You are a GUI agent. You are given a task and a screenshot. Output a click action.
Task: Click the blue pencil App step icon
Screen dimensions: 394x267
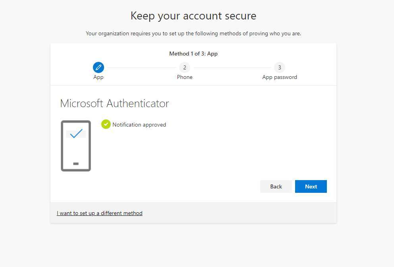98,67
